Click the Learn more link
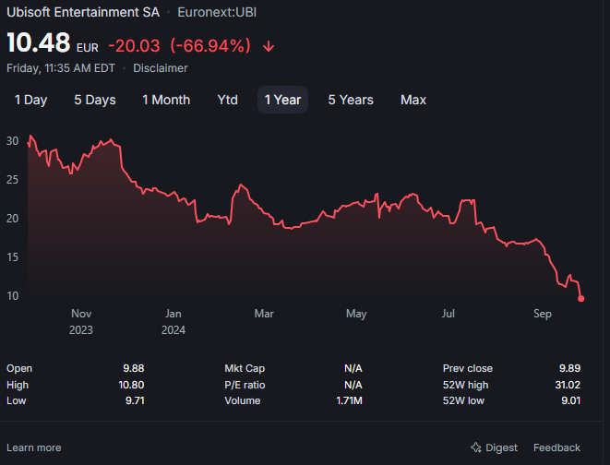 (34, 447)
